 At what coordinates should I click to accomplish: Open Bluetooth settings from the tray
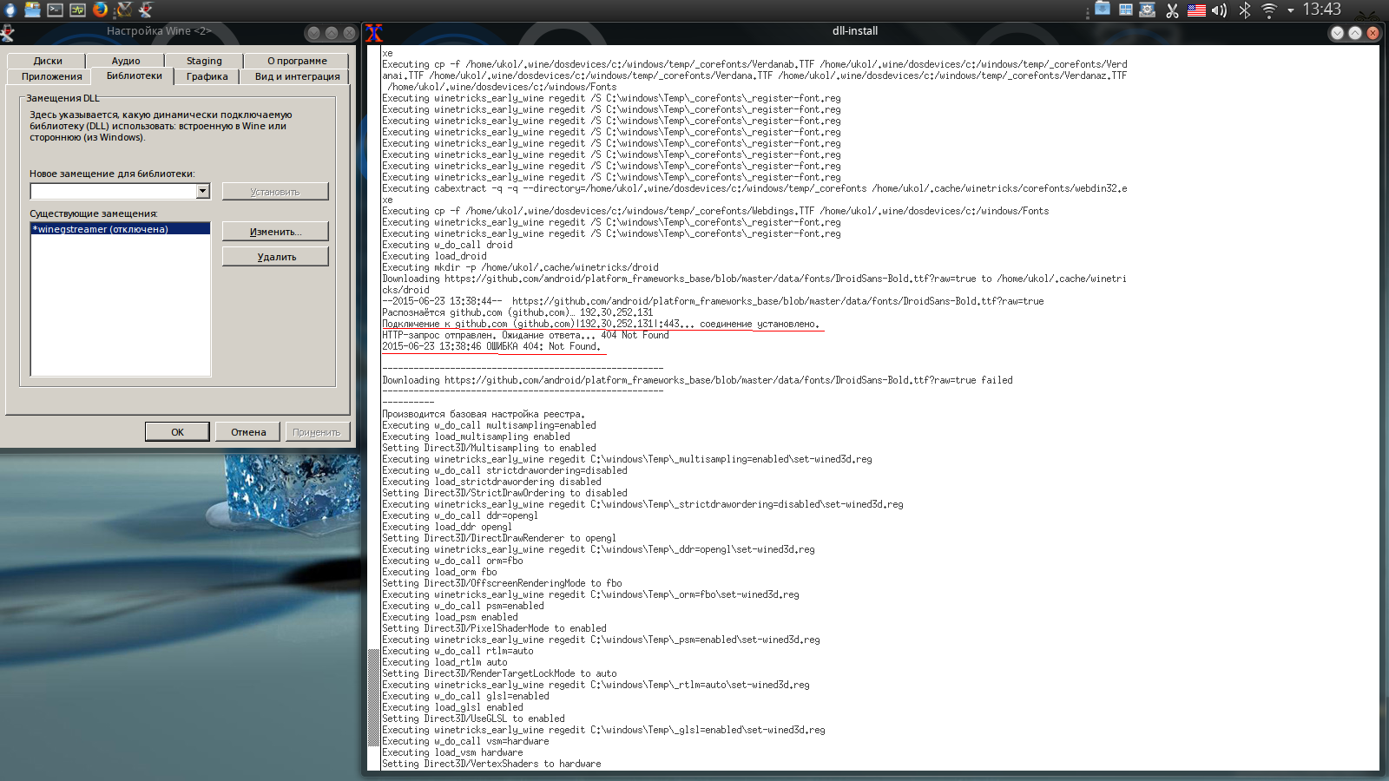coord(1244,10)
